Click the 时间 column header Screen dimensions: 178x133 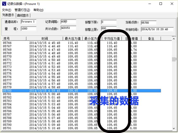[45, 38]
